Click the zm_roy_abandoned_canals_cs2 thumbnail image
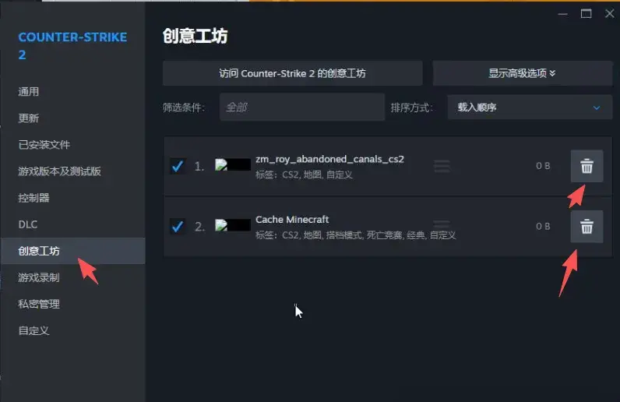620x402 pixels. (x=232, y=164)
